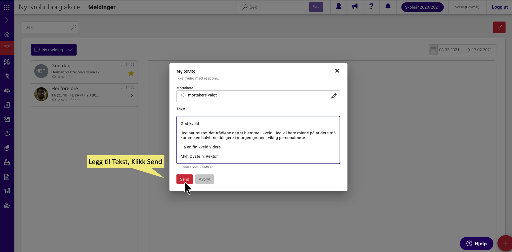The width and height of the screenshot is (512, 252).
Task: Open the notifications bell icon
Action: [x=388, y=6]
